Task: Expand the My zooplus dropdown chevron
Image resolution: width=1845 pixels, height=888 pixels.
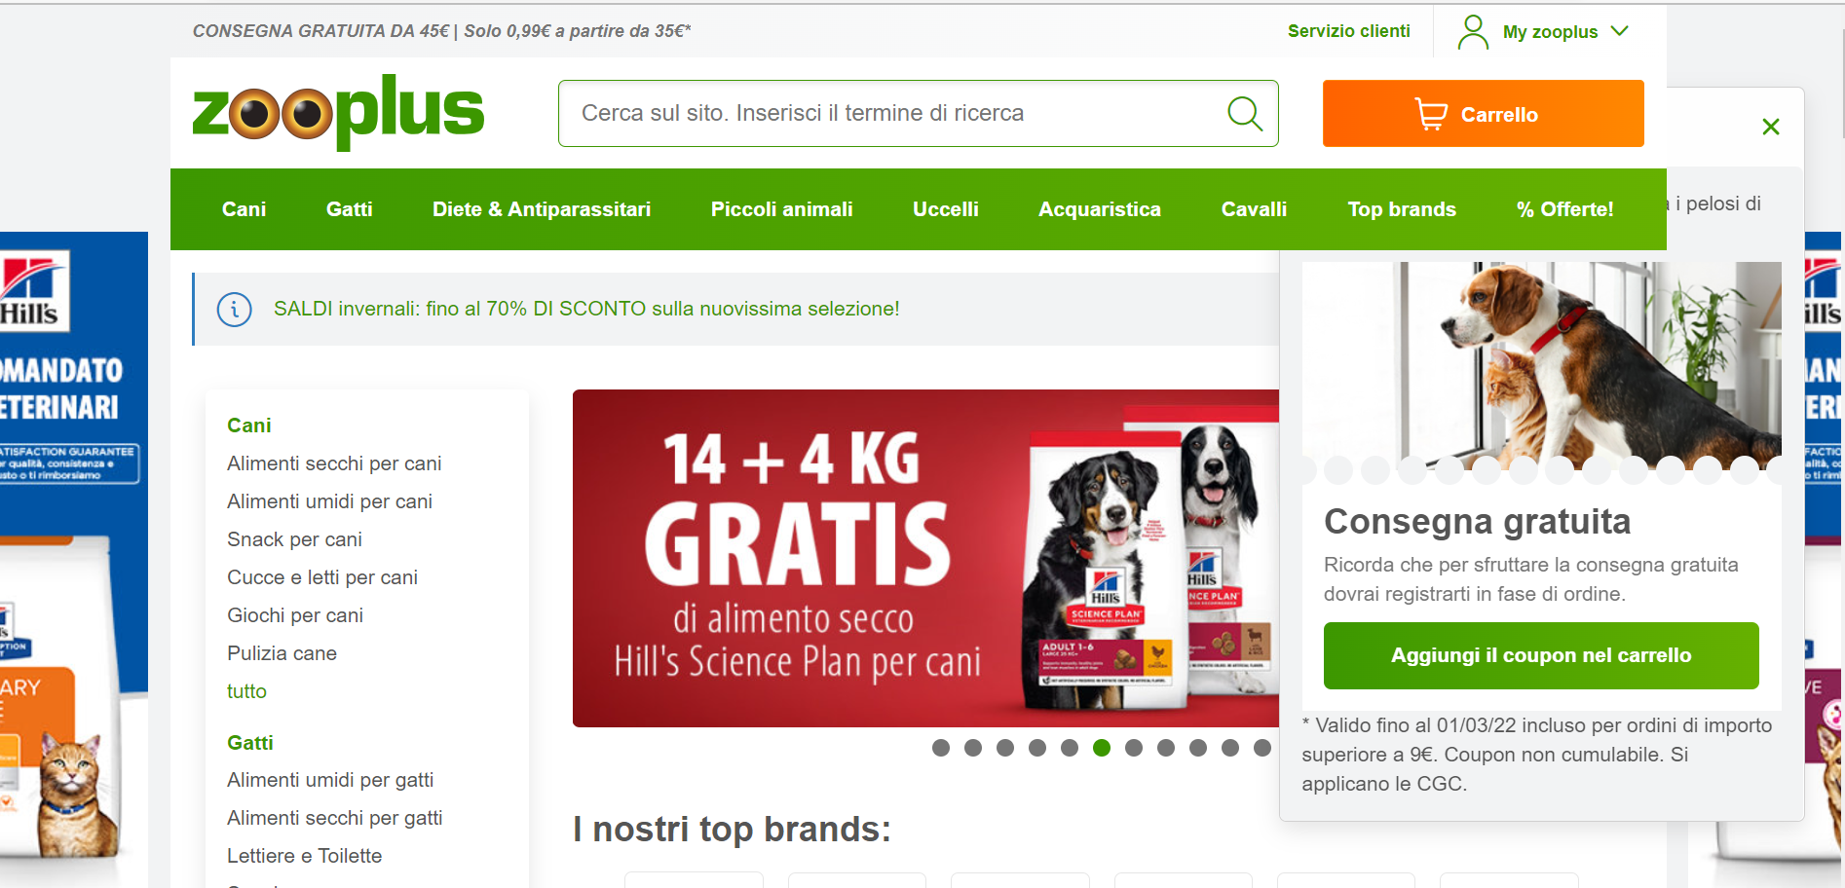Action: click(x=1620, y=31)
